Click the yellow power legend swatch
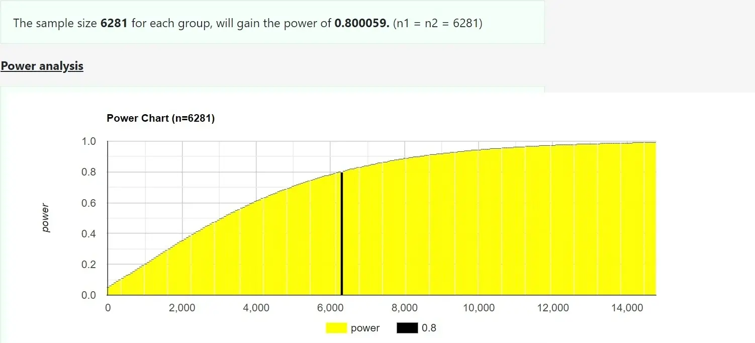This screenshot has width=755, height=343. pyautogui.click(x=336, y=328)
